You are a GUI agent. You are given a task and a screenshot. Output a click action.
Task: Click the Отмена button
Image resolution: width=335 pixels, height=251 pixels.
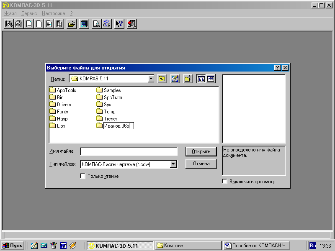(x=201, y=164)
